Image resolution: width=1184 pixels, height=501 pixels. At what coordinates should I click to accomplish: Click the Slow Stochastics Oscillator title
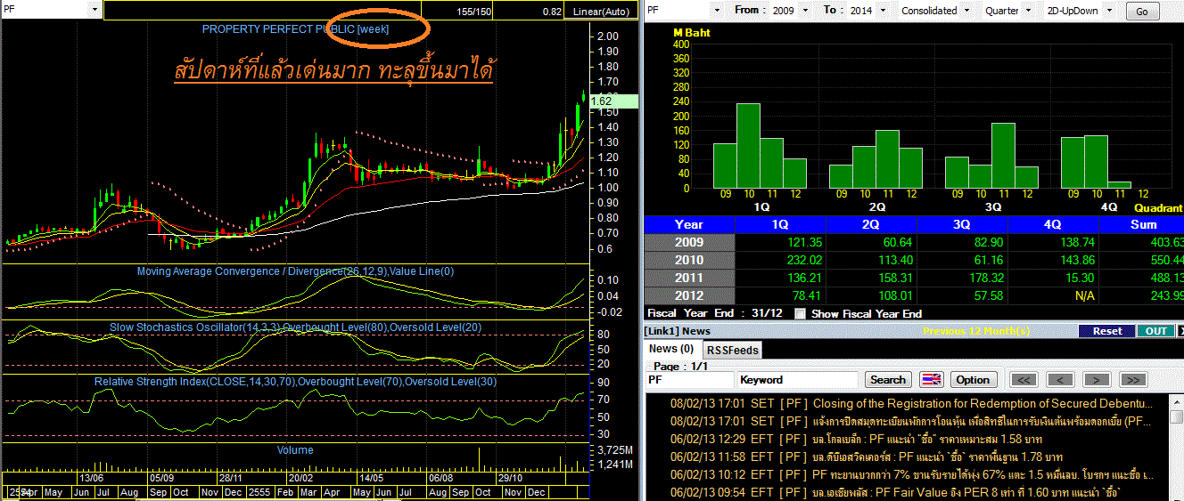295,327
